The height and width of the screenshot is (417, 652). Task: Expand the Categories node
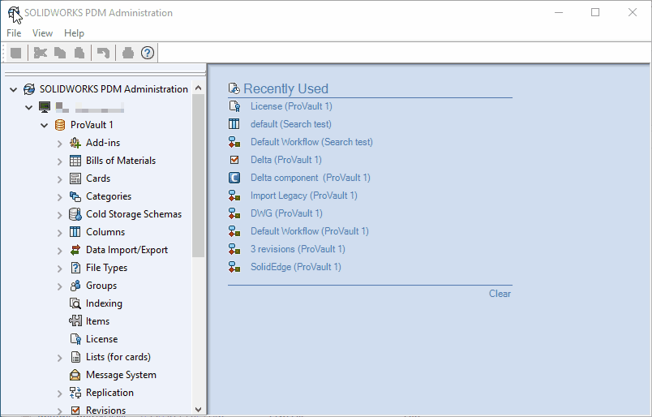(59, 197)
